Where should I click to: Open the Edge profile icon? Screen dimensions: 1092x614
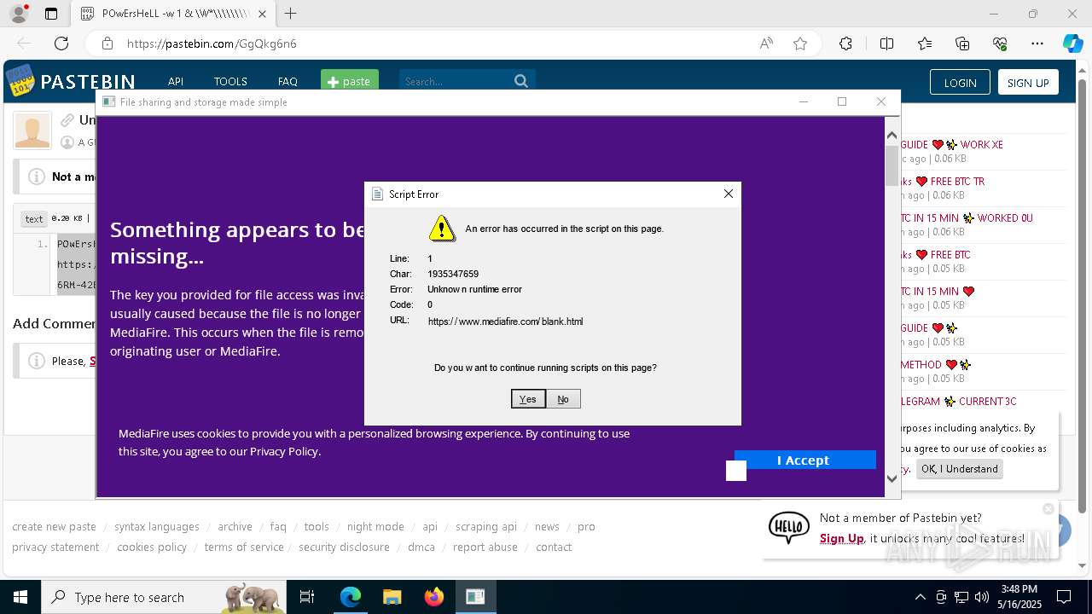pos(18,14)
